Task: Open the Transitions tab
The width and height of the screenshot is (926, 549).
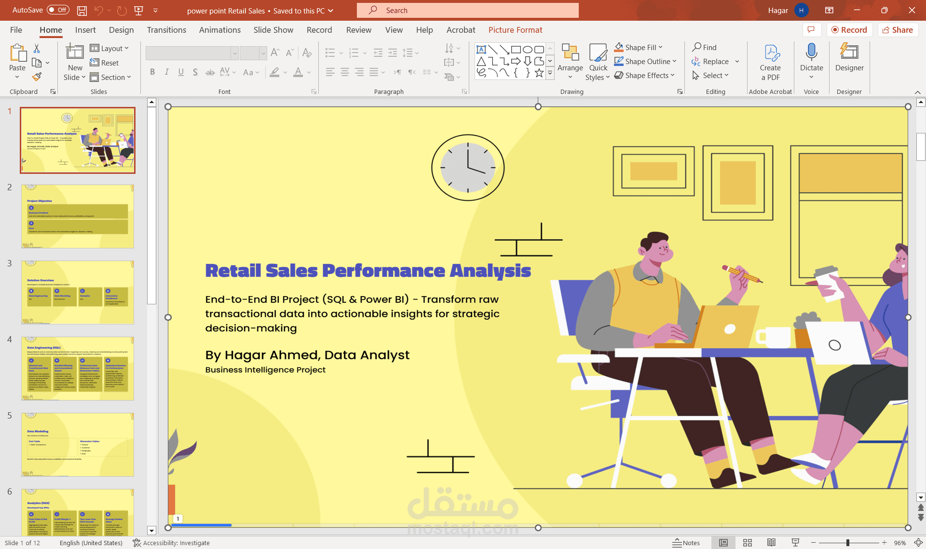Action: [166, 30]
